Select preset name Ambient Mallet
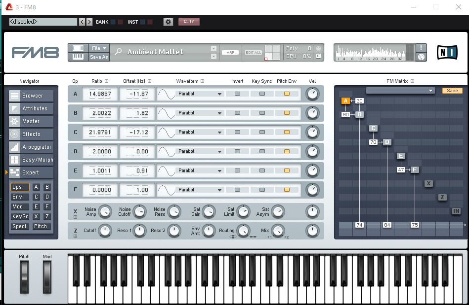Image resolution: width=469 pixels, height=305 pixels. [x=155, y=52]
